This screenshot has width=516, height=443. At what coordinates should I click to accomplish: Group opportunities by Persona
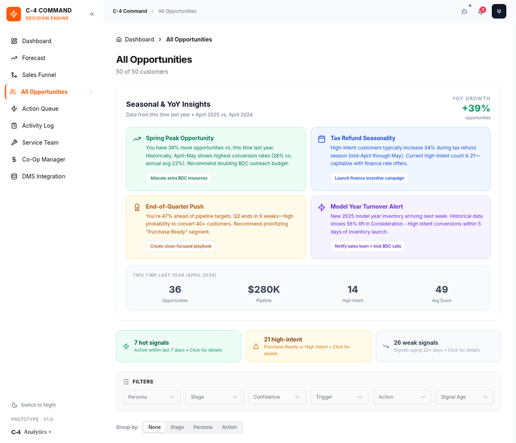point(203,427)
